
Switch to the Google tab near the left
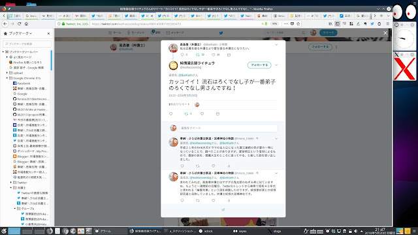31,16
